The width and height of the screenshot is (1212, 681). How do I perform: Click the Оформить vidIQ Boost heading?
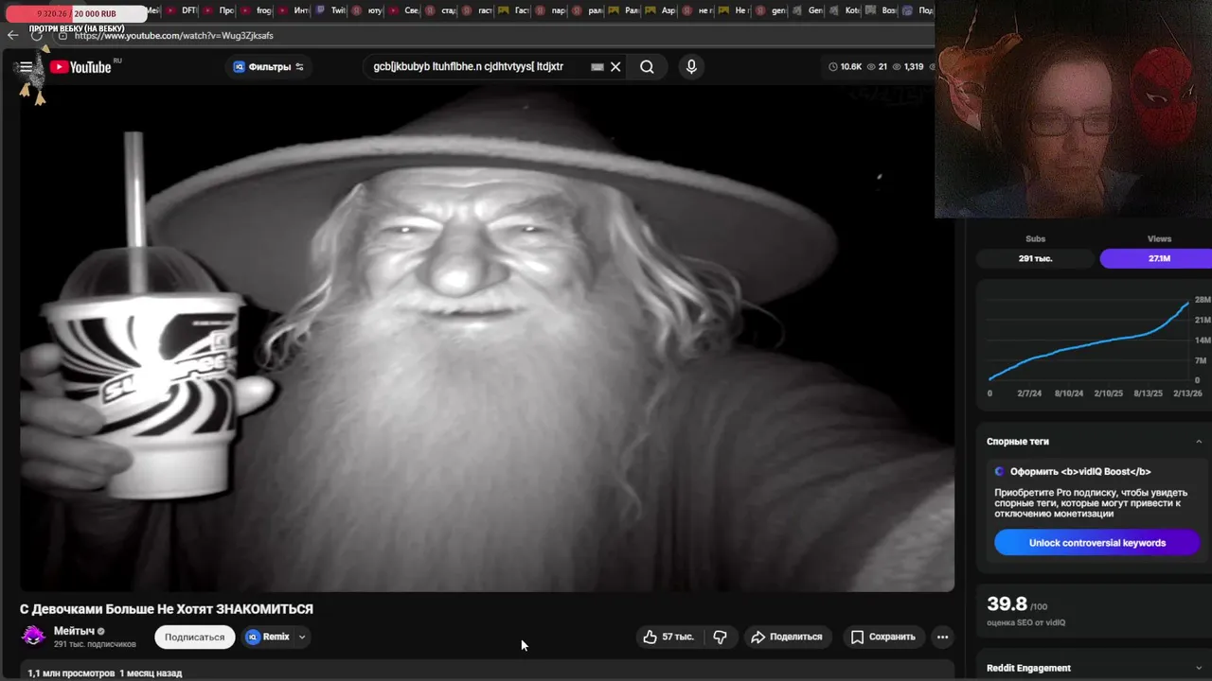[1080, 472]
